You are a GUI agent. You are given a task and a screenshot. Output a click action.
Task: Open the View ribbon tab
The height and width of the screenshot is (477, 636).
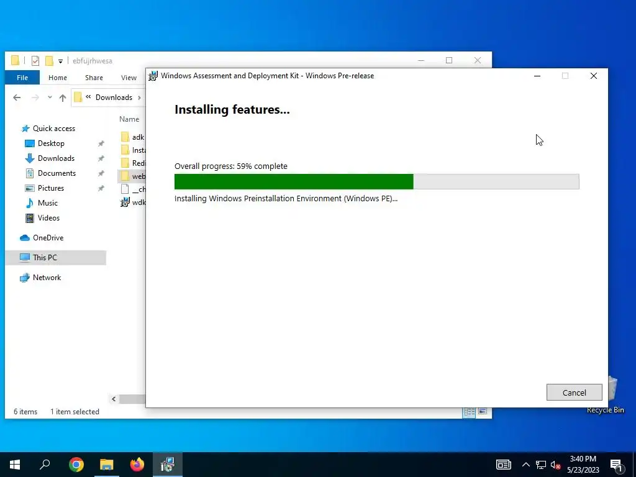(x=129, y=78)
